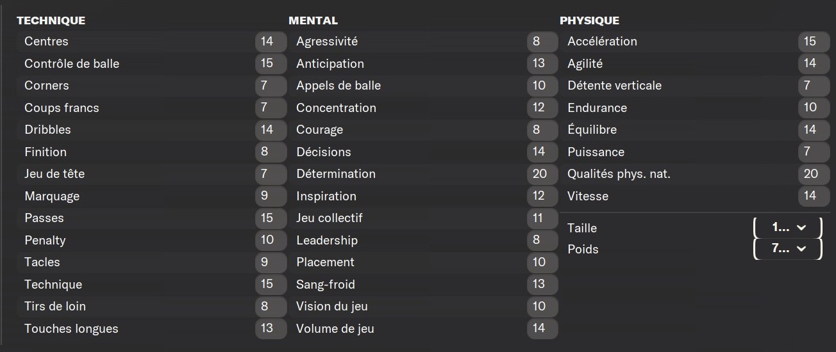The image size is (836, 352).
Task: Click the Sang-froid value box
Action: [542, 284]
